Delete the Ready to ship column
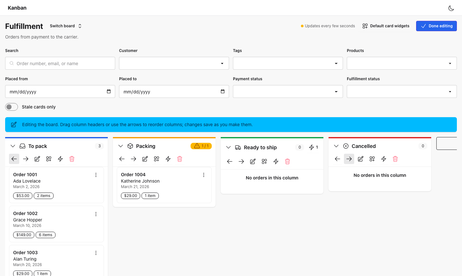The width and height of the screenshot is (462, 276). coord(287,161)
